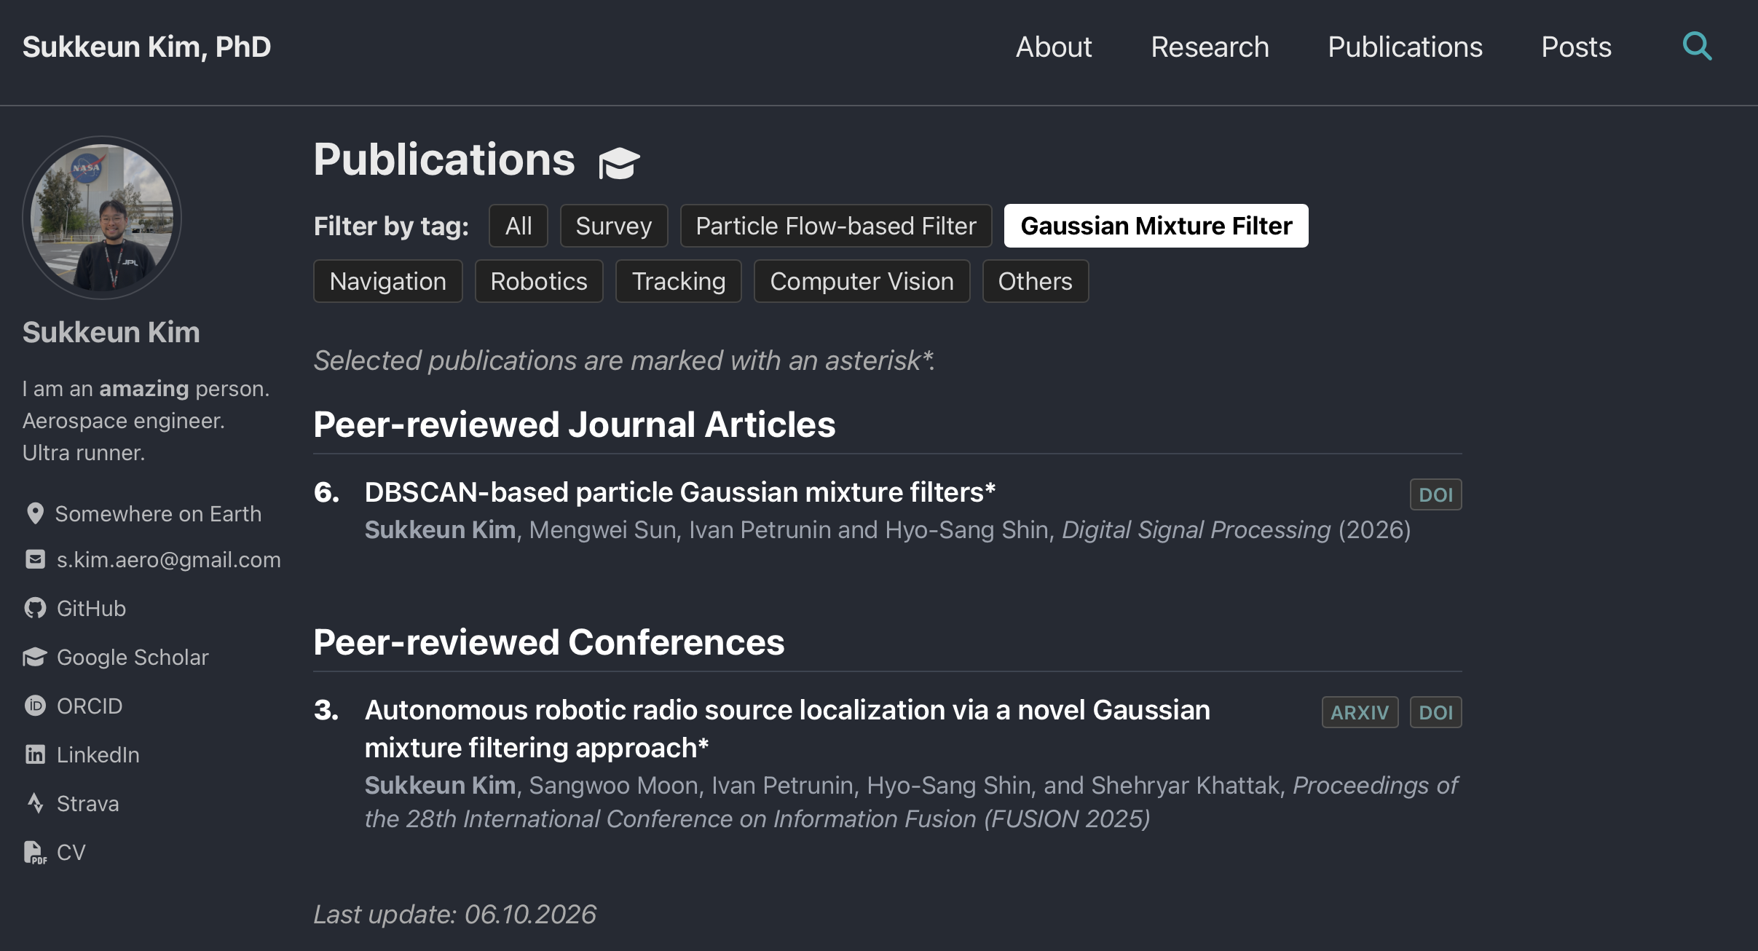Screen dimensions: 1758x951
Task: Deselect the Gaussian Mixture Filter tag
Action: point(1156,226)
